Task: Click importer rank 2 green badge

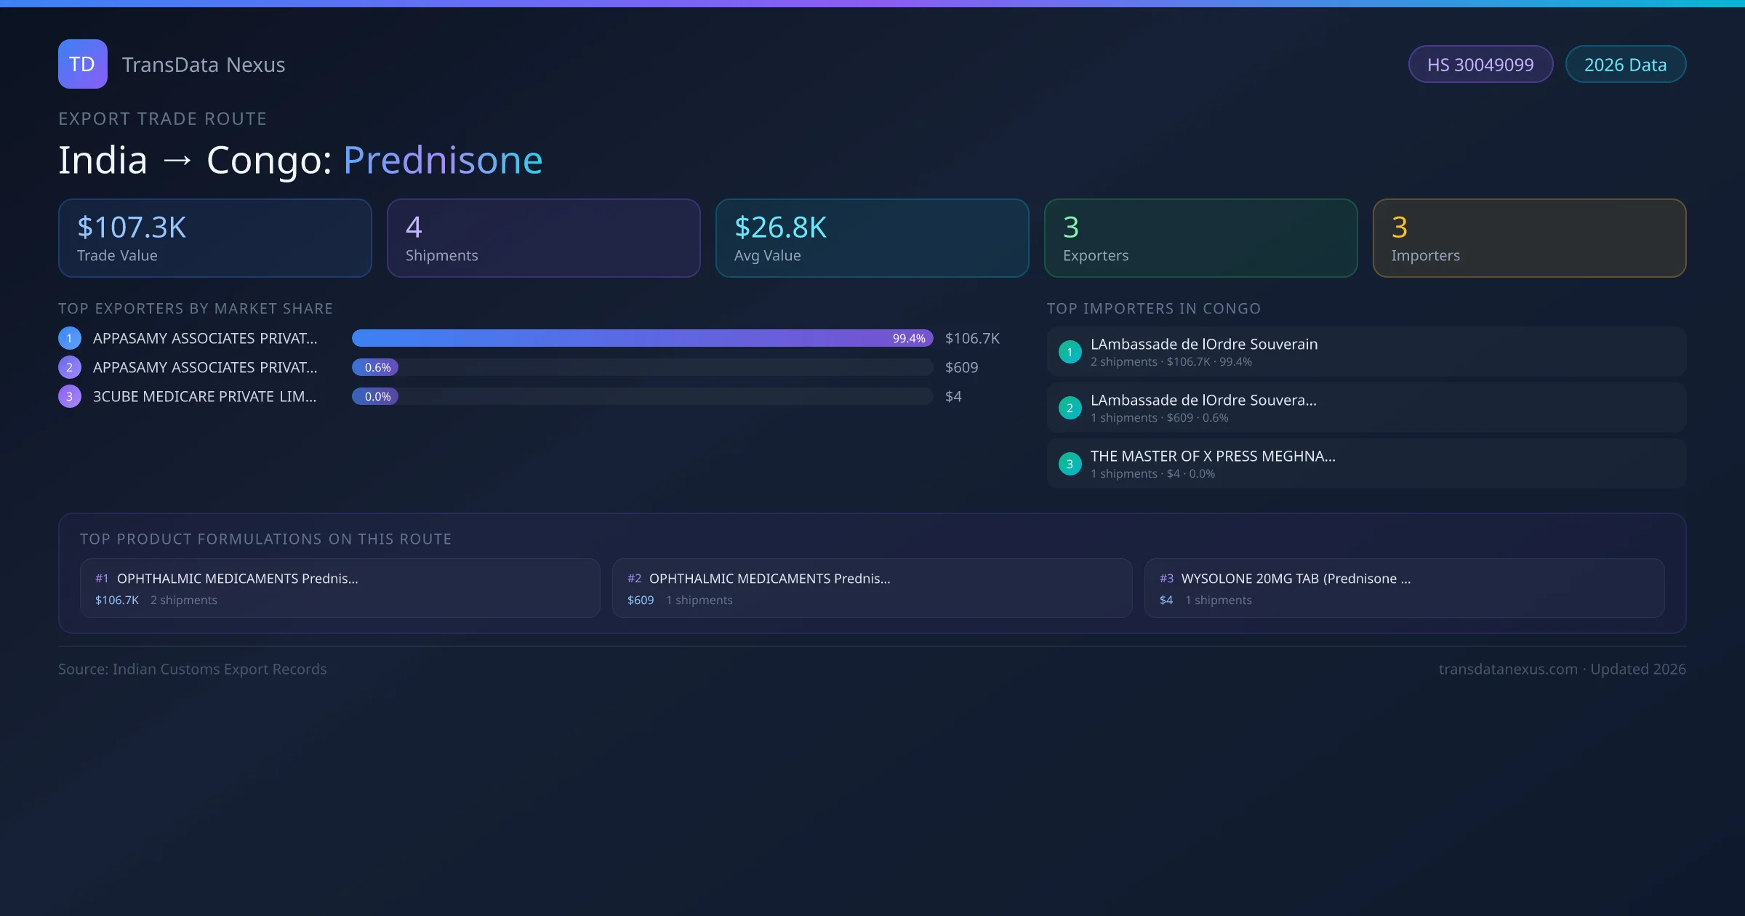Action: coord(1070,408)
